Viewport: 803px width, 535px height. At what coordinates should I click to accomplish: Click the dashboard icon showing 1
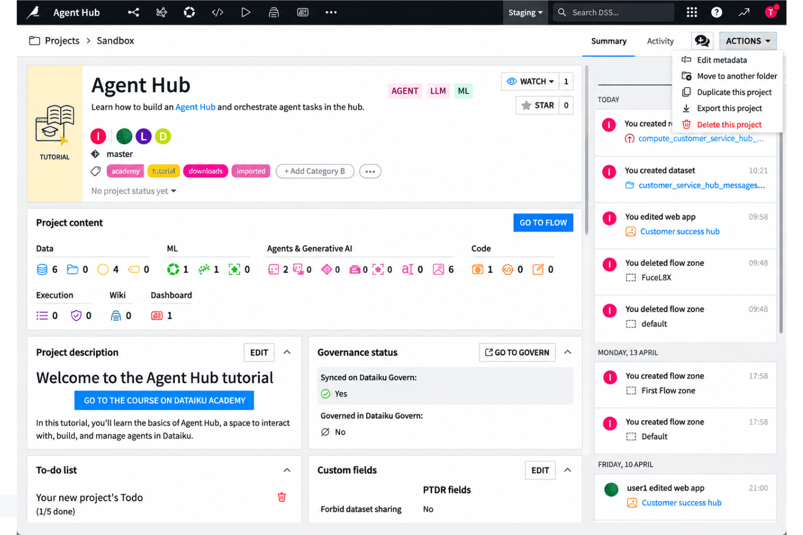[x=157, y=315]
